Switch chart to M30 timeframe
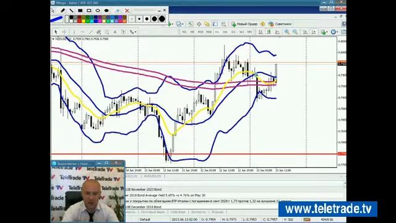 [209, 32]
